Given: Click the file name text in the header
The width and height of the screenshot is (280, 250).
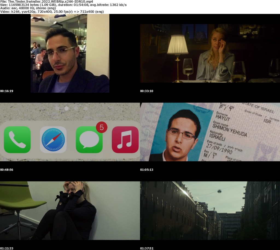Looking at the screenshot, I should click(46, 2).
